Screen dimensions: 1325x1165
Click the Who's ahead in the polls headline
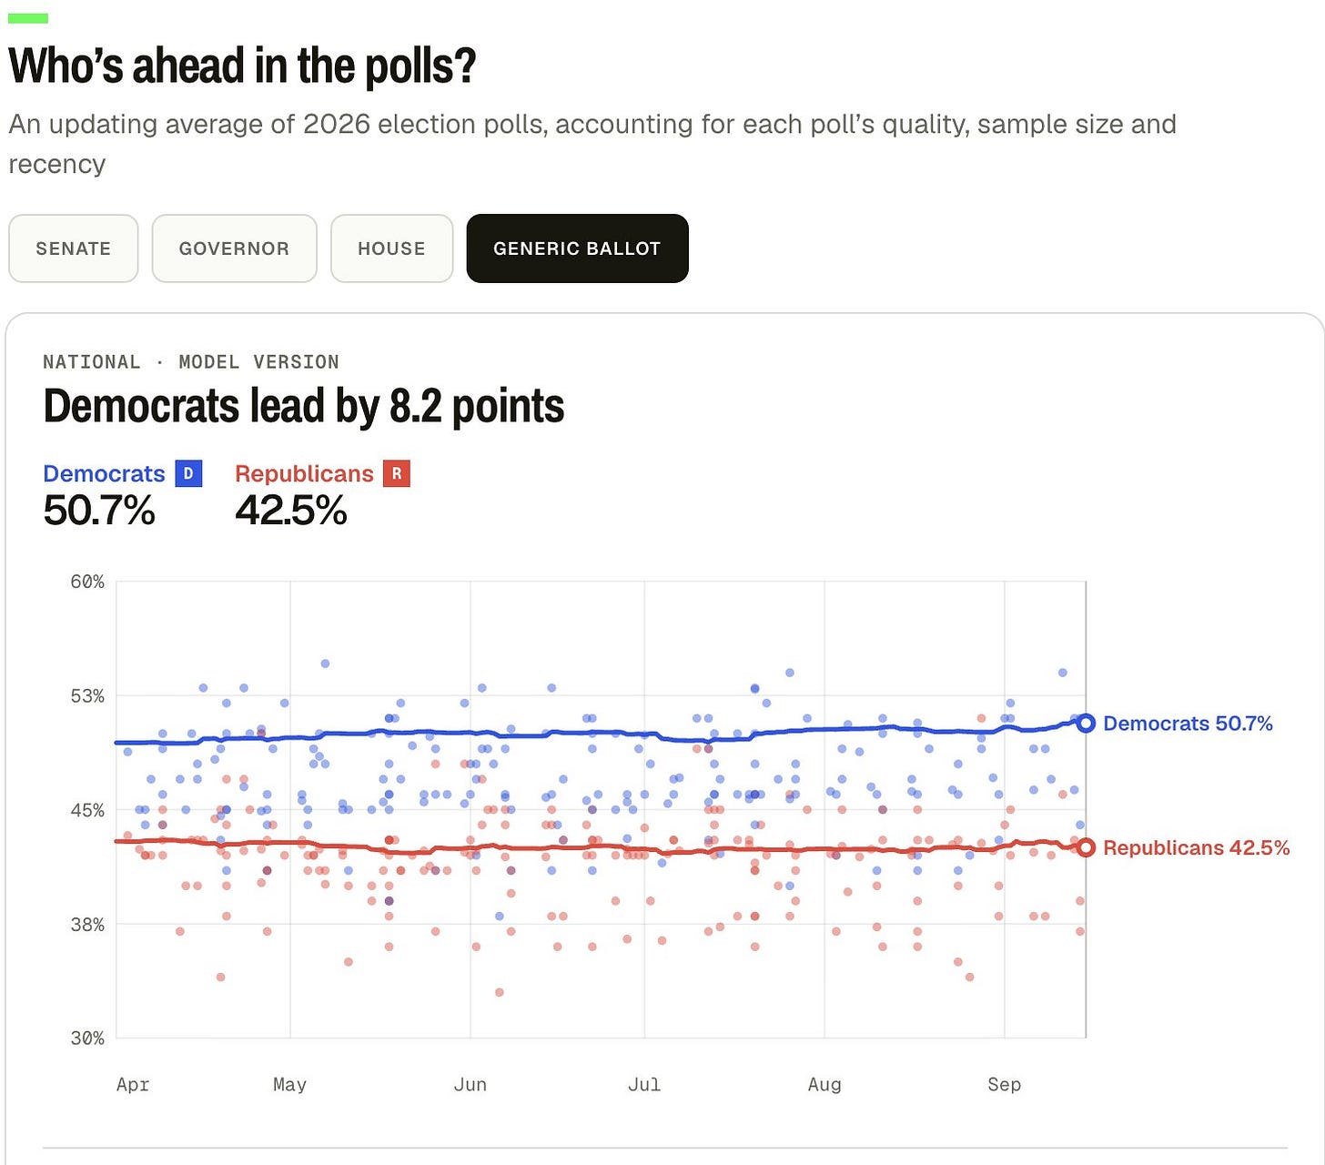tap(242, 66)
